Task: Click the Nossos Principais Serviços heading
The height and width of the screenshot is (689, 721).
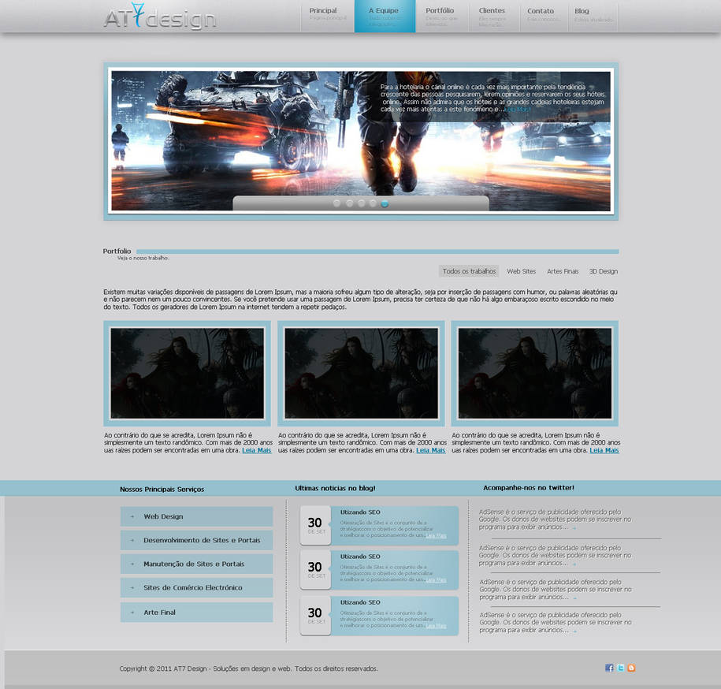Action: [162, 490]
